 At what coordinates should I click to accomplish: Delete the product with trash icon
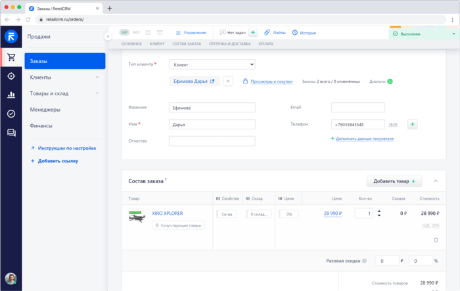pos(436,240)
